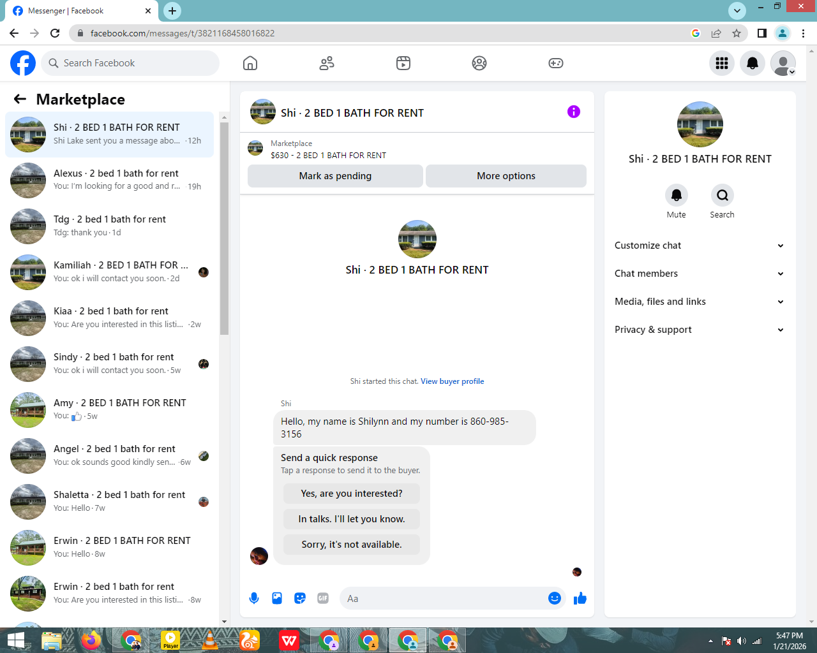The image size is (817, 653).
Task: Send quick reply In talks. I'll let you know.
Action: click(x=352, y=519)
